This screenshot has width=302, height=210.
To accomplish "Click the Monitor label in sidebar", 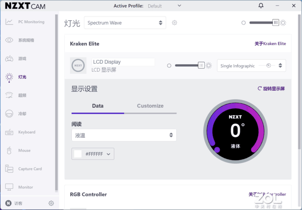I will tap(25, 187).
